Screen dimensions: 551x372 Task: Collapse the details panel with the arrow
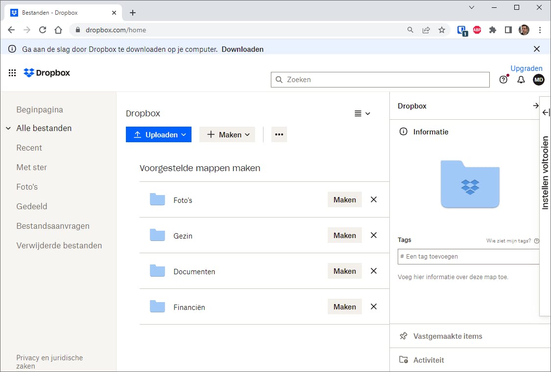point(535,106)
